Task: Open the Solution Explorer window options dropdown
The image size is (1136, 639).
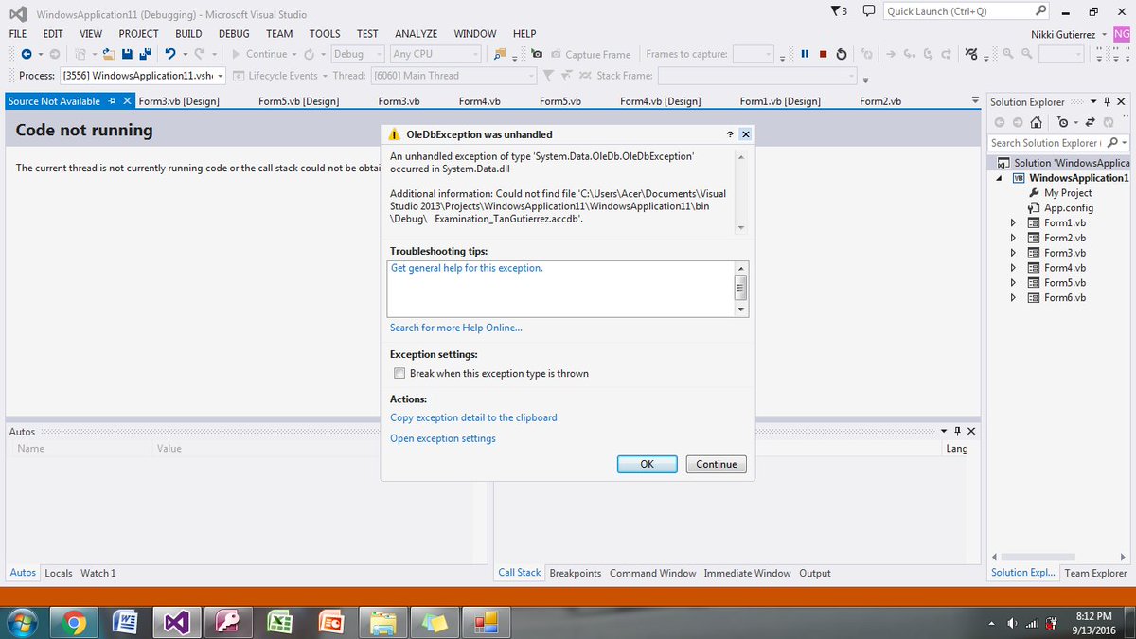Action: (1093, 101)
